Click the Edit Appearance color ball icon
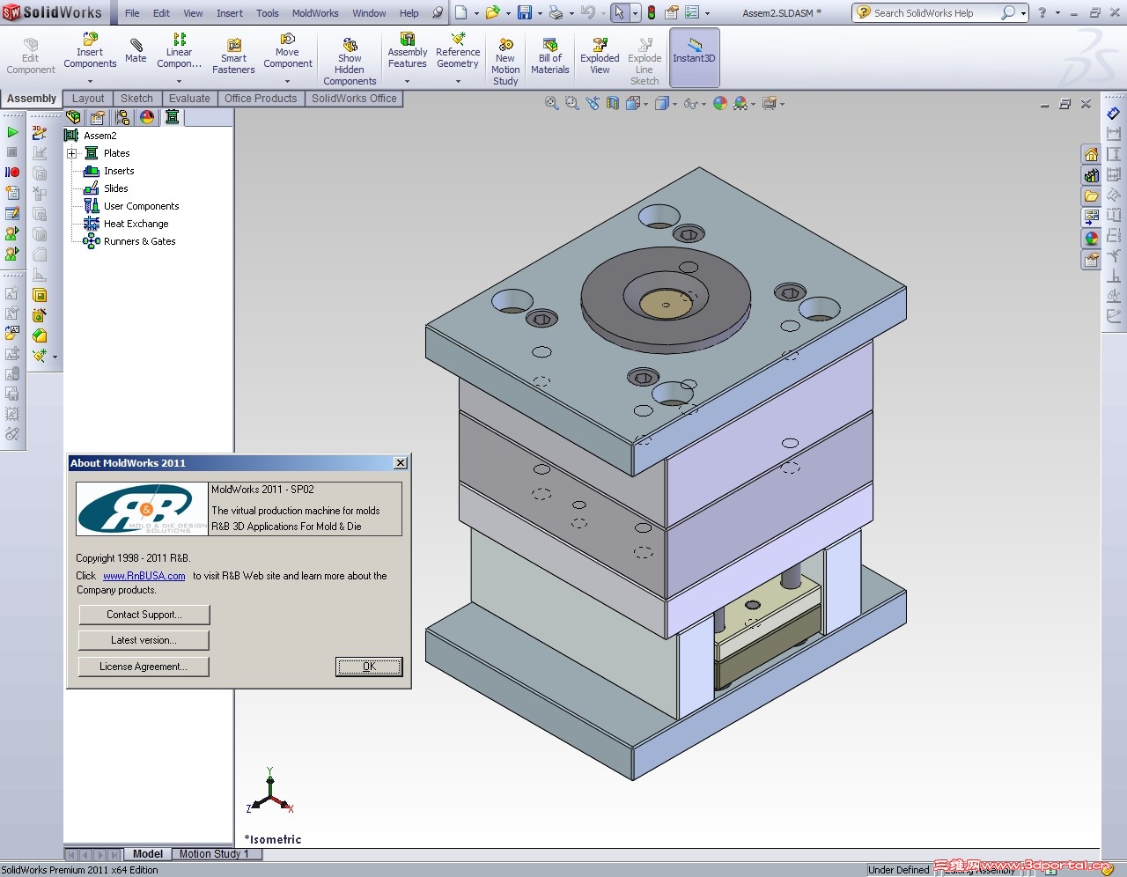This screenshot has width=1127, height=877. pos(720,103)
